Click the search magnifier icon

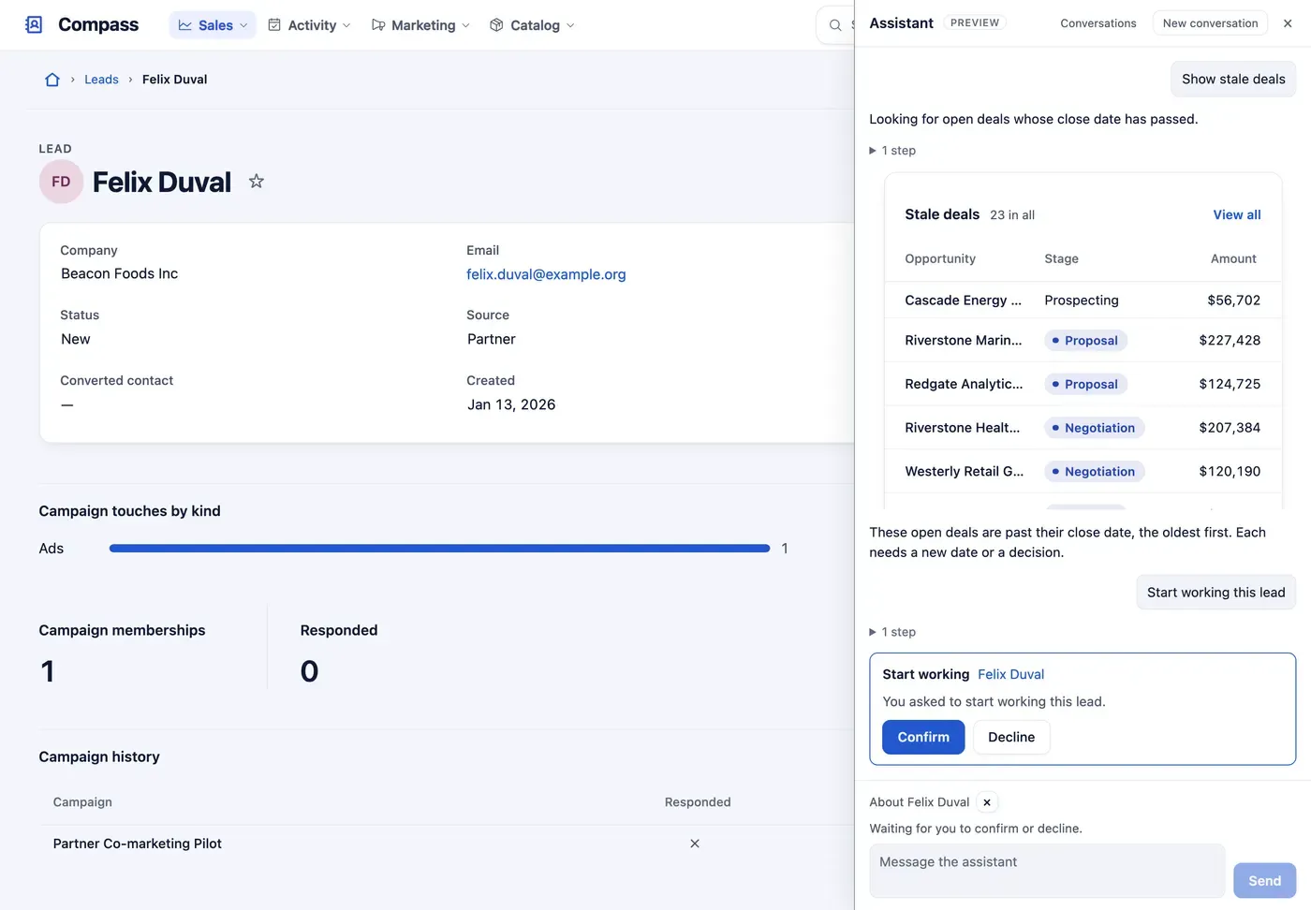pyautogui.click(x=835, y=25)
